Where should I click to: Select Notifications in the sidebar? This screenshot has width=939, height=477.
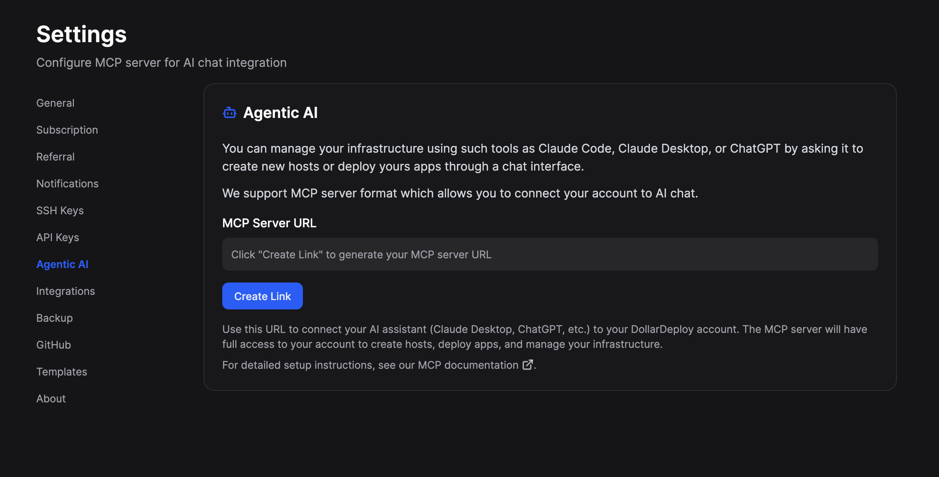(67, 184)
